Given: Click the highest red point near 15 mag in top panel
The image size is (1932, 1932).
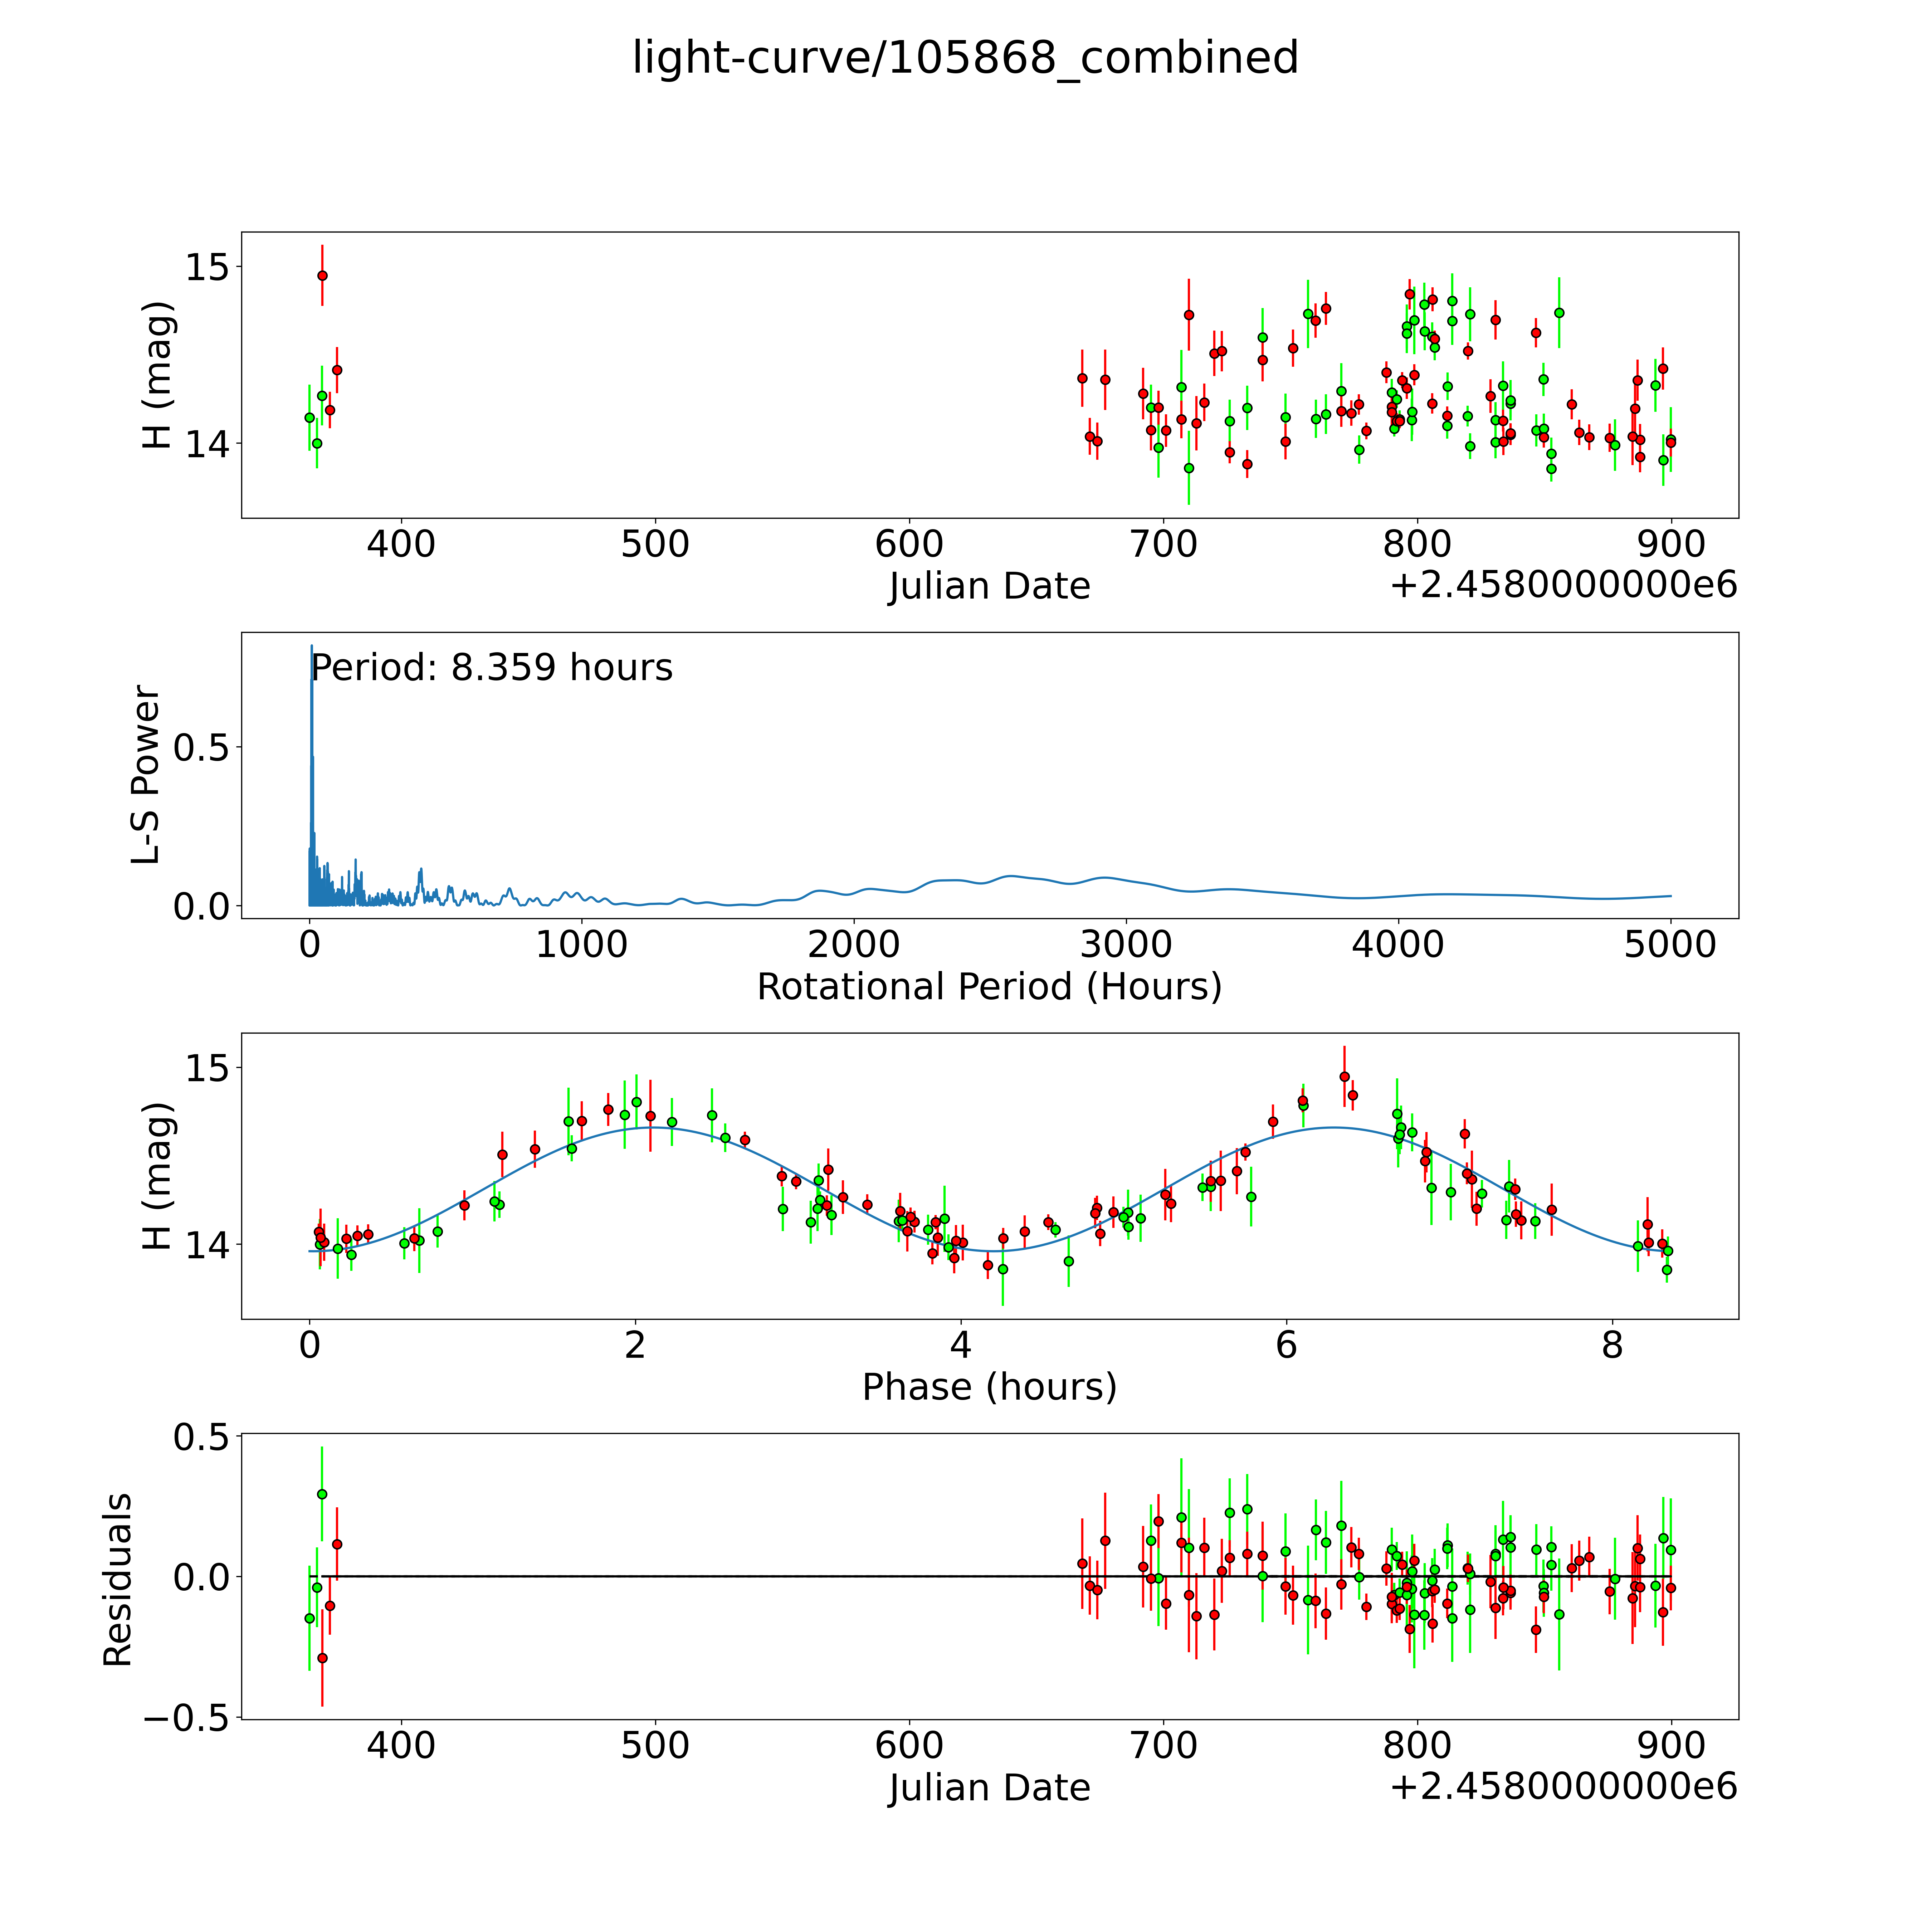Looking at the screenshot, I should point(322,275).
